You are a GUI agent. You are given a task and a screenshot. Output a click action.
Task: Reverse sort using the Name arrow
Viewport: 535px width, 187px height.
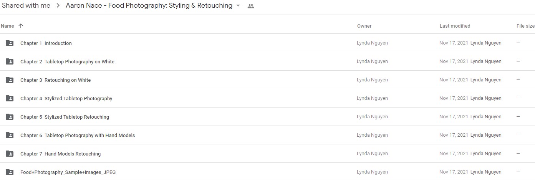click(21, 26)
